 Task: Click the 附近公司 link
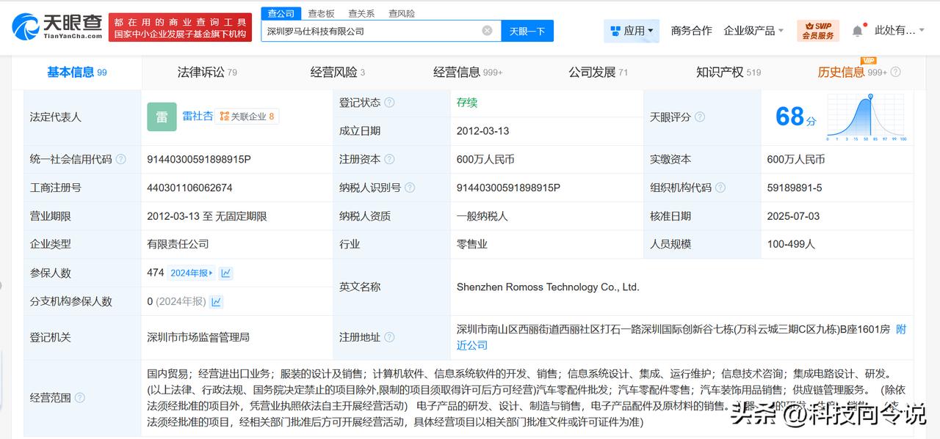901,330
